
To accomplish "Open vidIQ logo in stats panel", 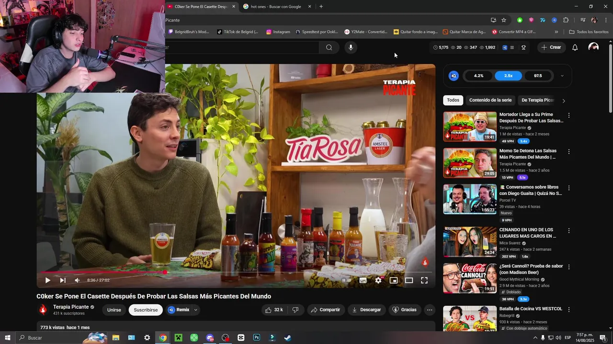I will tap(454, 76).
